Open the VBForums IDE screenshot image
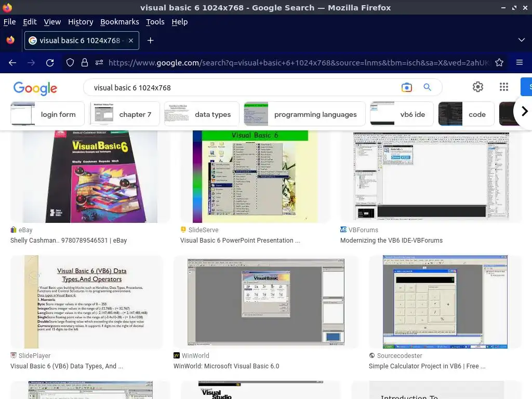 click(x=431, y=177)
